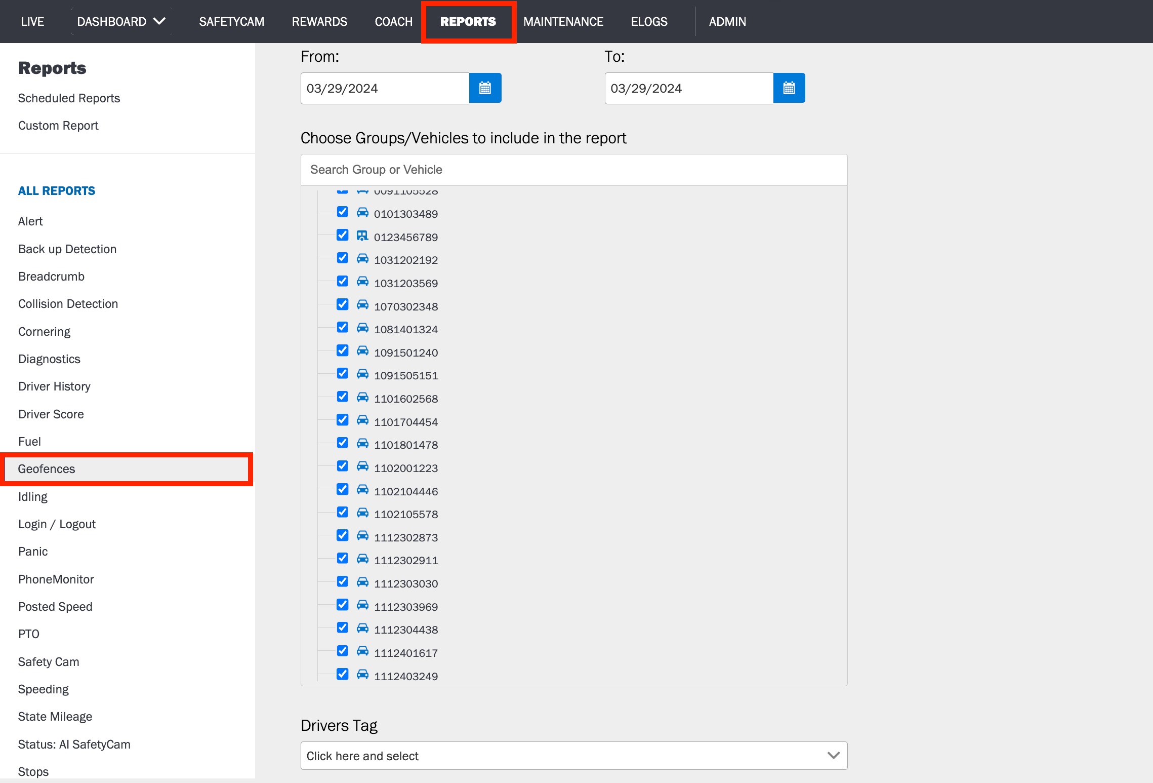Switch to the SafetyCam tab
The height and width of the screenshot is (783, 1153).
tap(231, 22)
